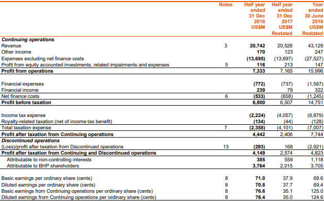Click Basic earnings per ordinary share value 71.0
Screen dimensions: 324x201
pyautogui.click(x=260, y=178)
